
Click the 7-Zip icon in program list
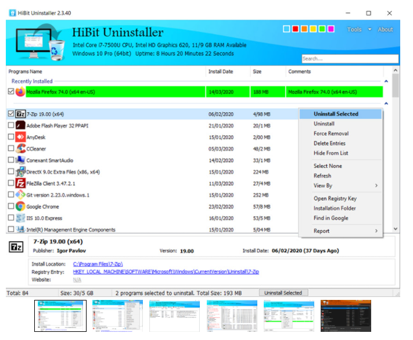point(20,114)
